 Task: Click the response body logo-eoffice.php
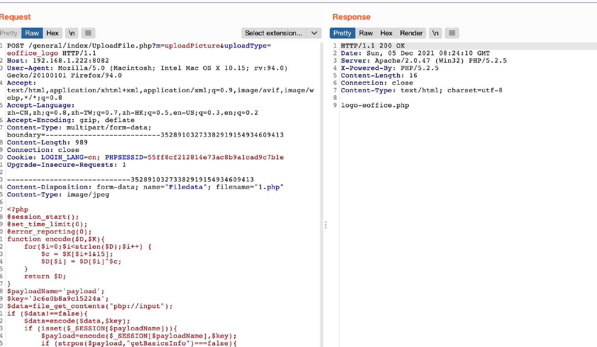pyautogui.click(x=375, y=105)
